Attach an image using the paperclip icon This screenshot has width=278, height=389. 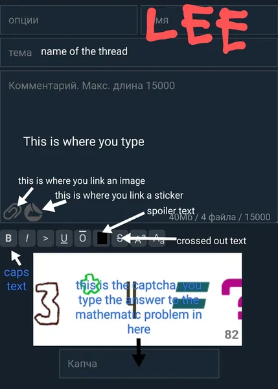click(12, 212)
